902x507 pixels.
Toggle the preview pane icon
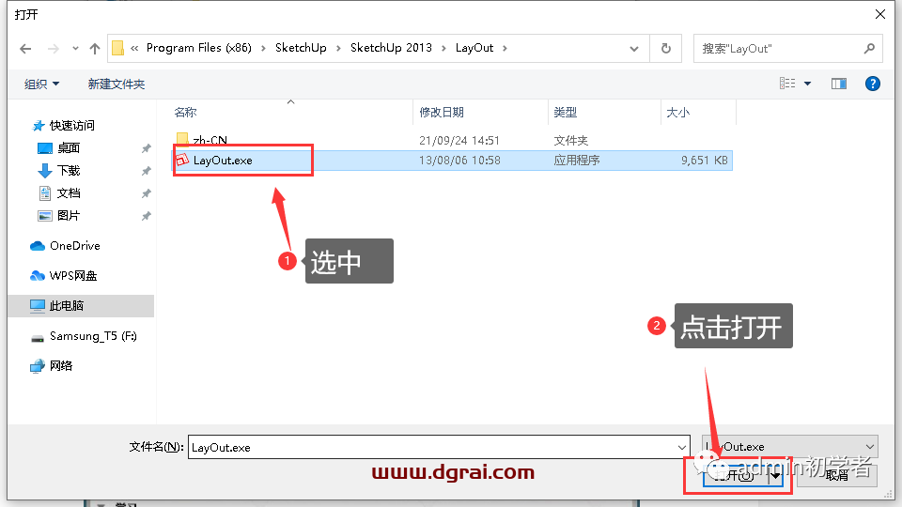pyautogui.click(x=839, y=84)
